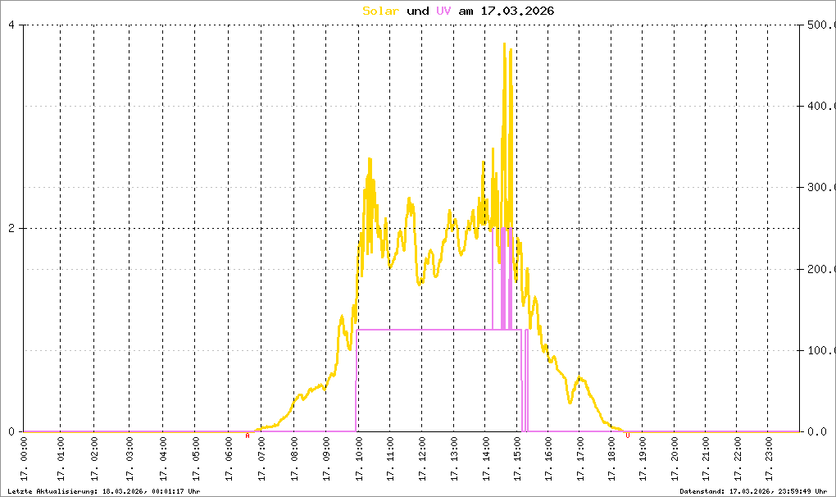Click the time axis label '17. 12:00'
The width and height of the screenshot is (836, 497).
pyautogui.click(x=422, y=458)
